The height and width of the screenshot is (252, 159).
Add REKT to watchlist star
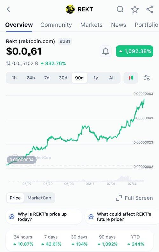pyautogui.click(x=135, y=9)
